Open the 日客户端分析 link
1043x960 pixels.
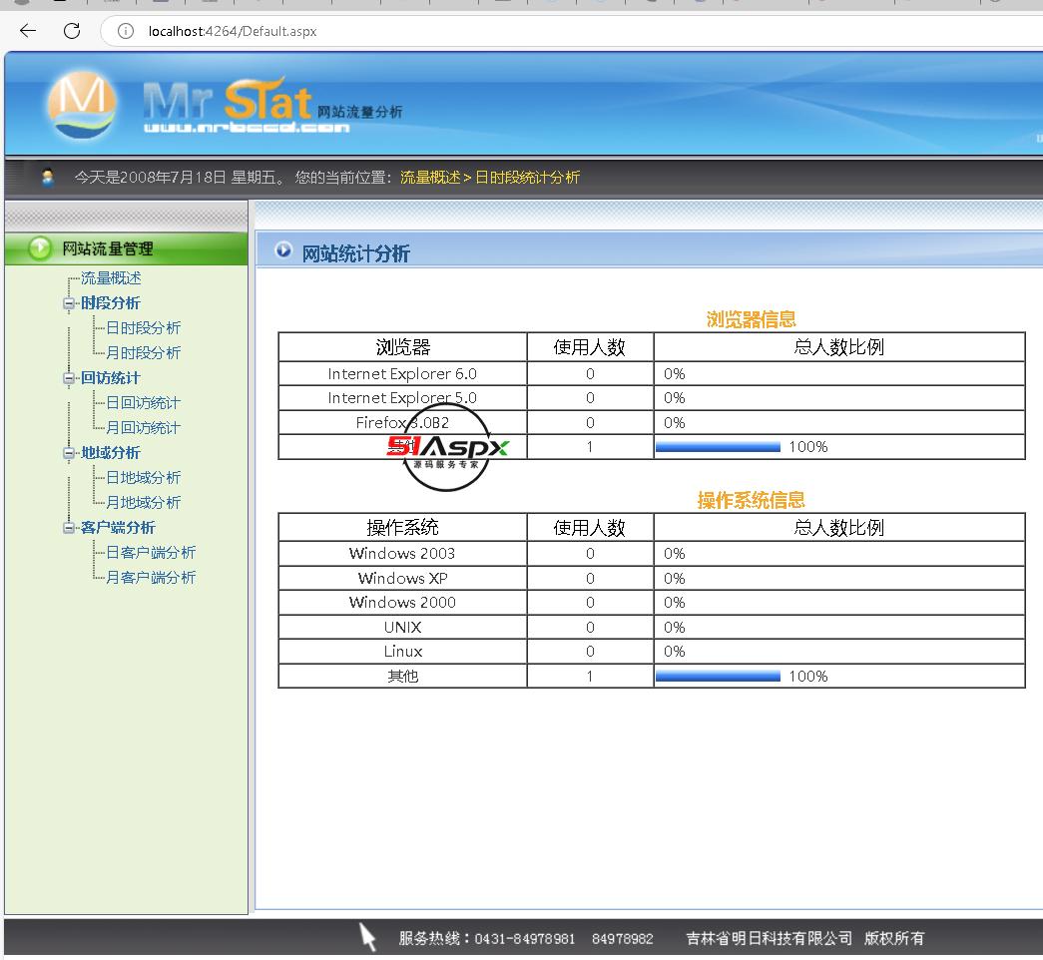[151, 553]
